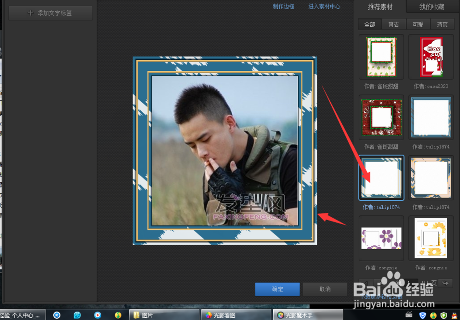Select the 清爽 category filter

443,24
